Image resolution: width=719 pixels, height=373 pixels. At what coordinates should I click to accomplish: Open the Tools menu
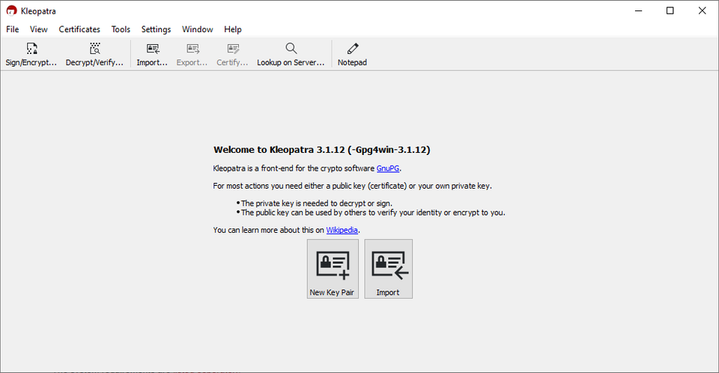pos(121,29)
